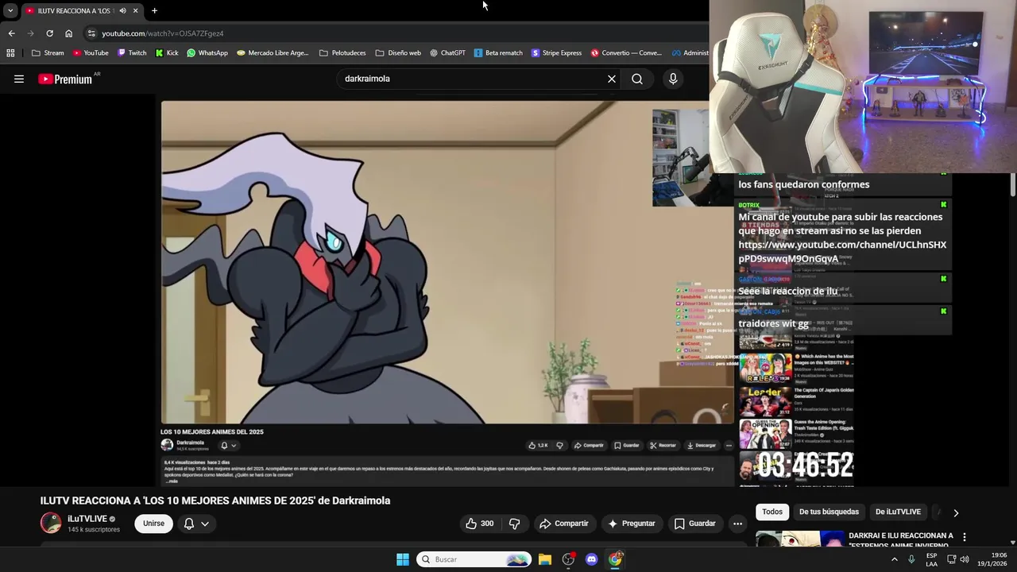
Task: Save the video with Guardar button
Action: pyautogui.click(x=695, y=524)
